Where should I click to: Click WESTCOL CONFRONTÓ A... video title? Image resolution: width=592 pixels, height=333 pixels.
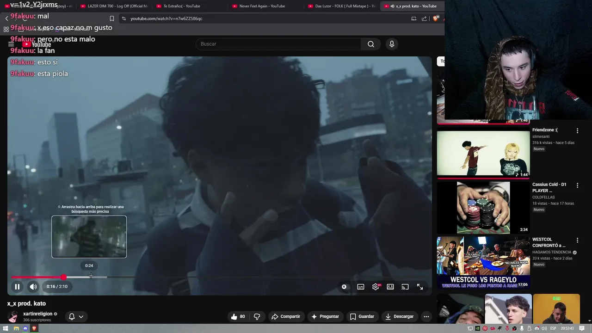pos(549,242)
